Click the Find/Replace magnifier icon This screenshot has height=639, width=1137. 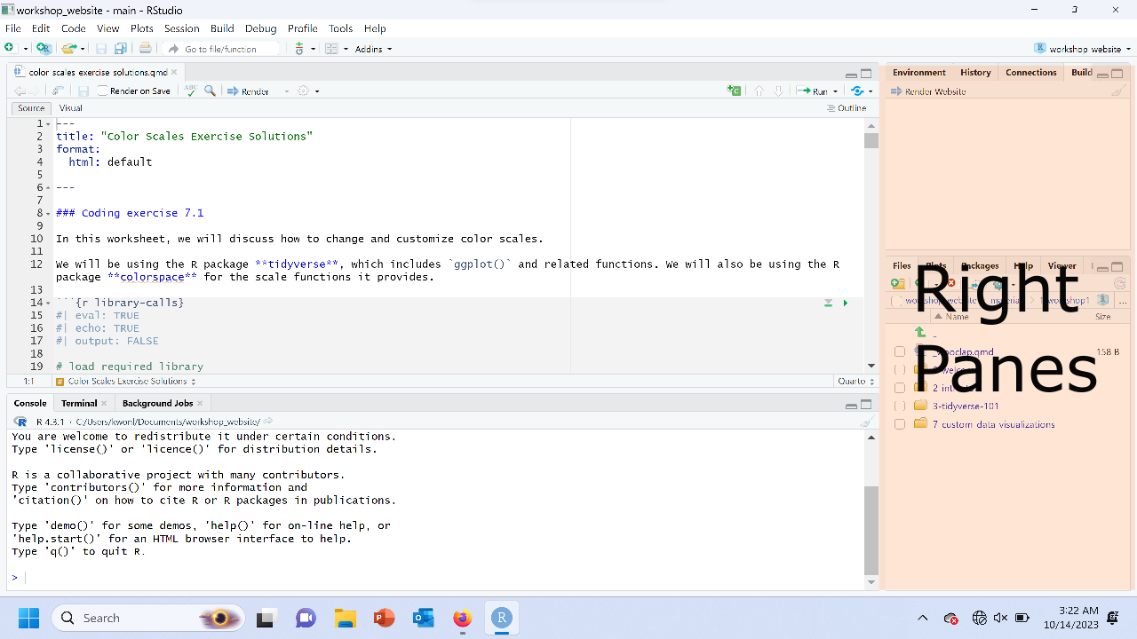click(211, 91)
